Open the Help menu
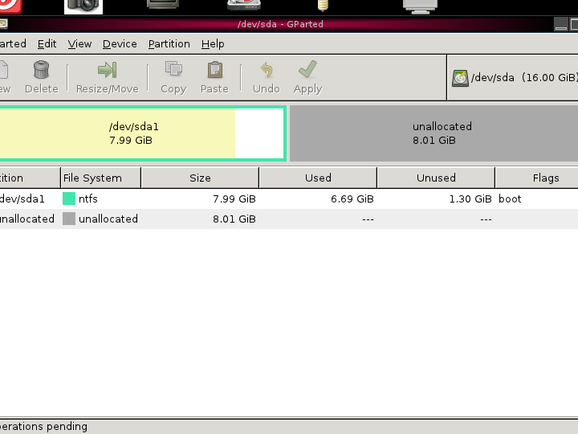578x434 pixels. (x=213, y=44)
